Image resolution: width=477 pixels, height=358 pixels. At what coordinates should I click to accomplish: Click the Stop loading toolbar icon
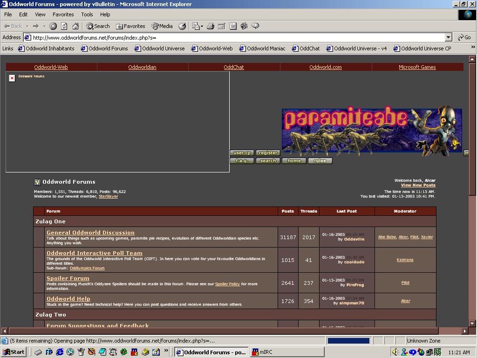[x=53, y=26]
